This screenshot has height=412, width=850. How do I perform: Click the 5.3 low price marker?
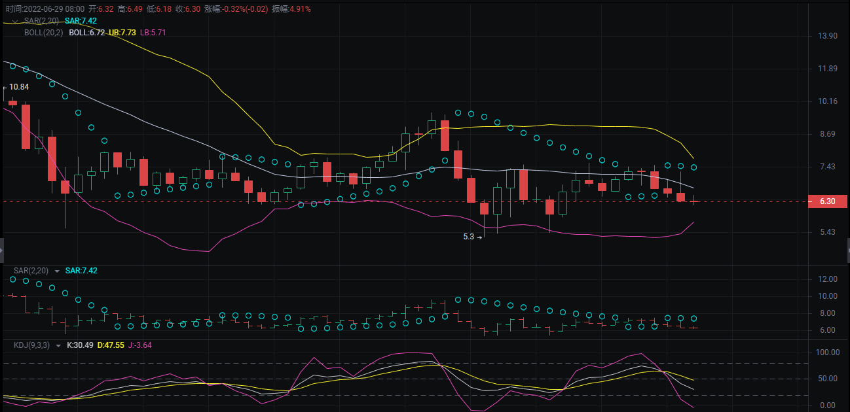[x=468, y=237]
